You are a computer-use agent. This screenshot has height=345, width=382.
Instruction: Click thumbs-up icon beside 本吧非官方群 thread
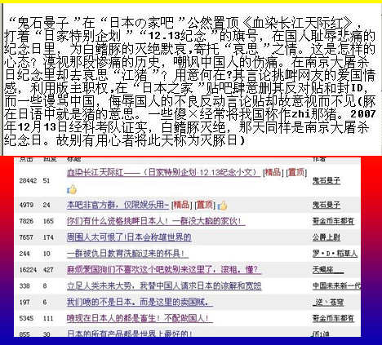point(222,206)
